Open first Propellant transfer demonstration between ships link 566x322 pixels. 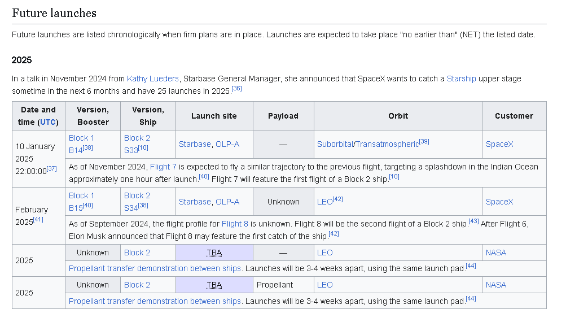(155, 269)
